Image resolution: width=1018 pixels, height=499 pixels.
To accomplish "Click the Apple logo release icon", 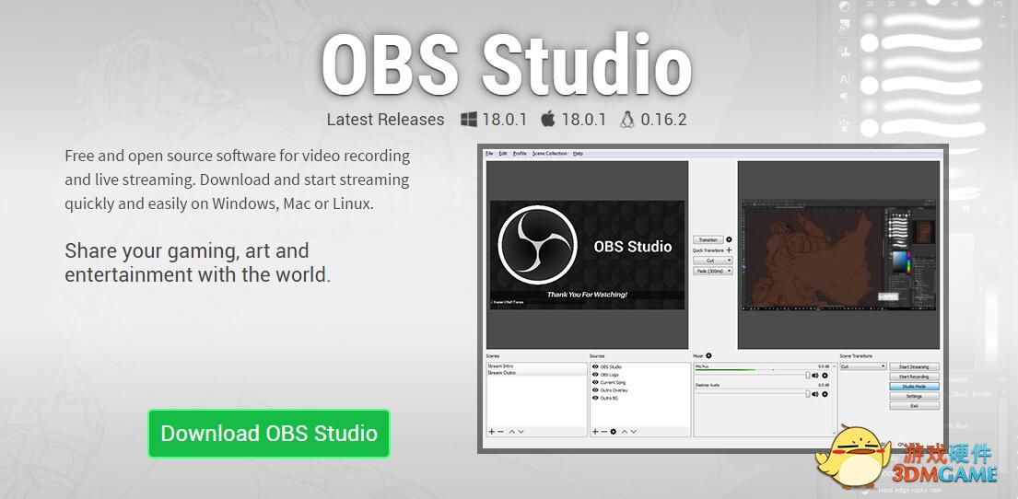I will [548, 119].
